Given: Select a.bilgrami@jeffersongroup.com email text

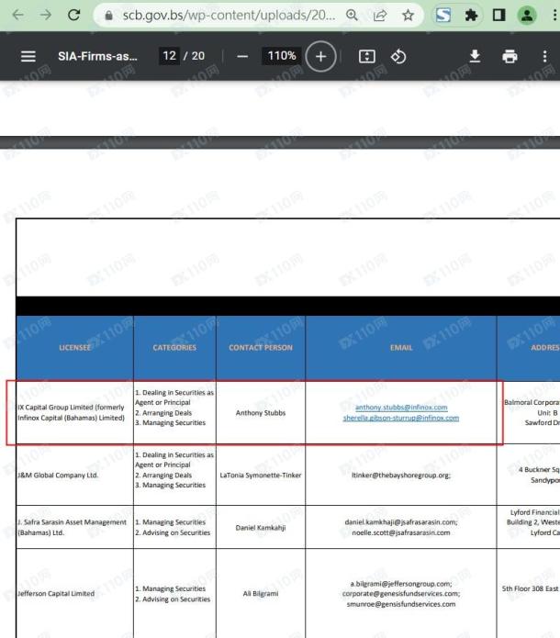Looking at the screenshot, I should point(401,584).
